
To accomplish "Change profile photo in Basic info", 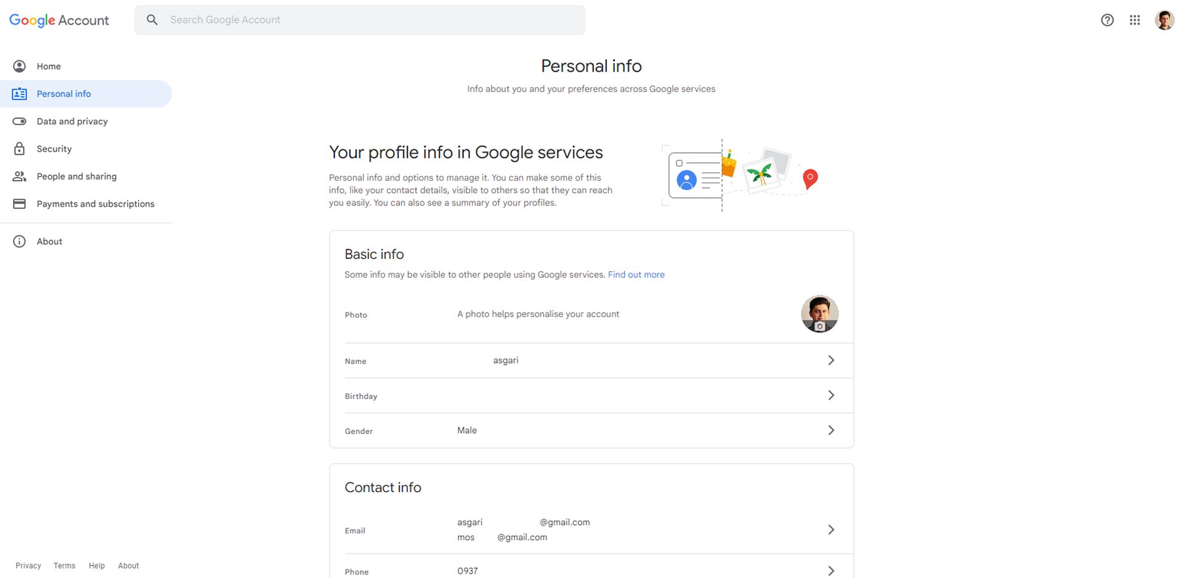I will (x=819, y=314).
